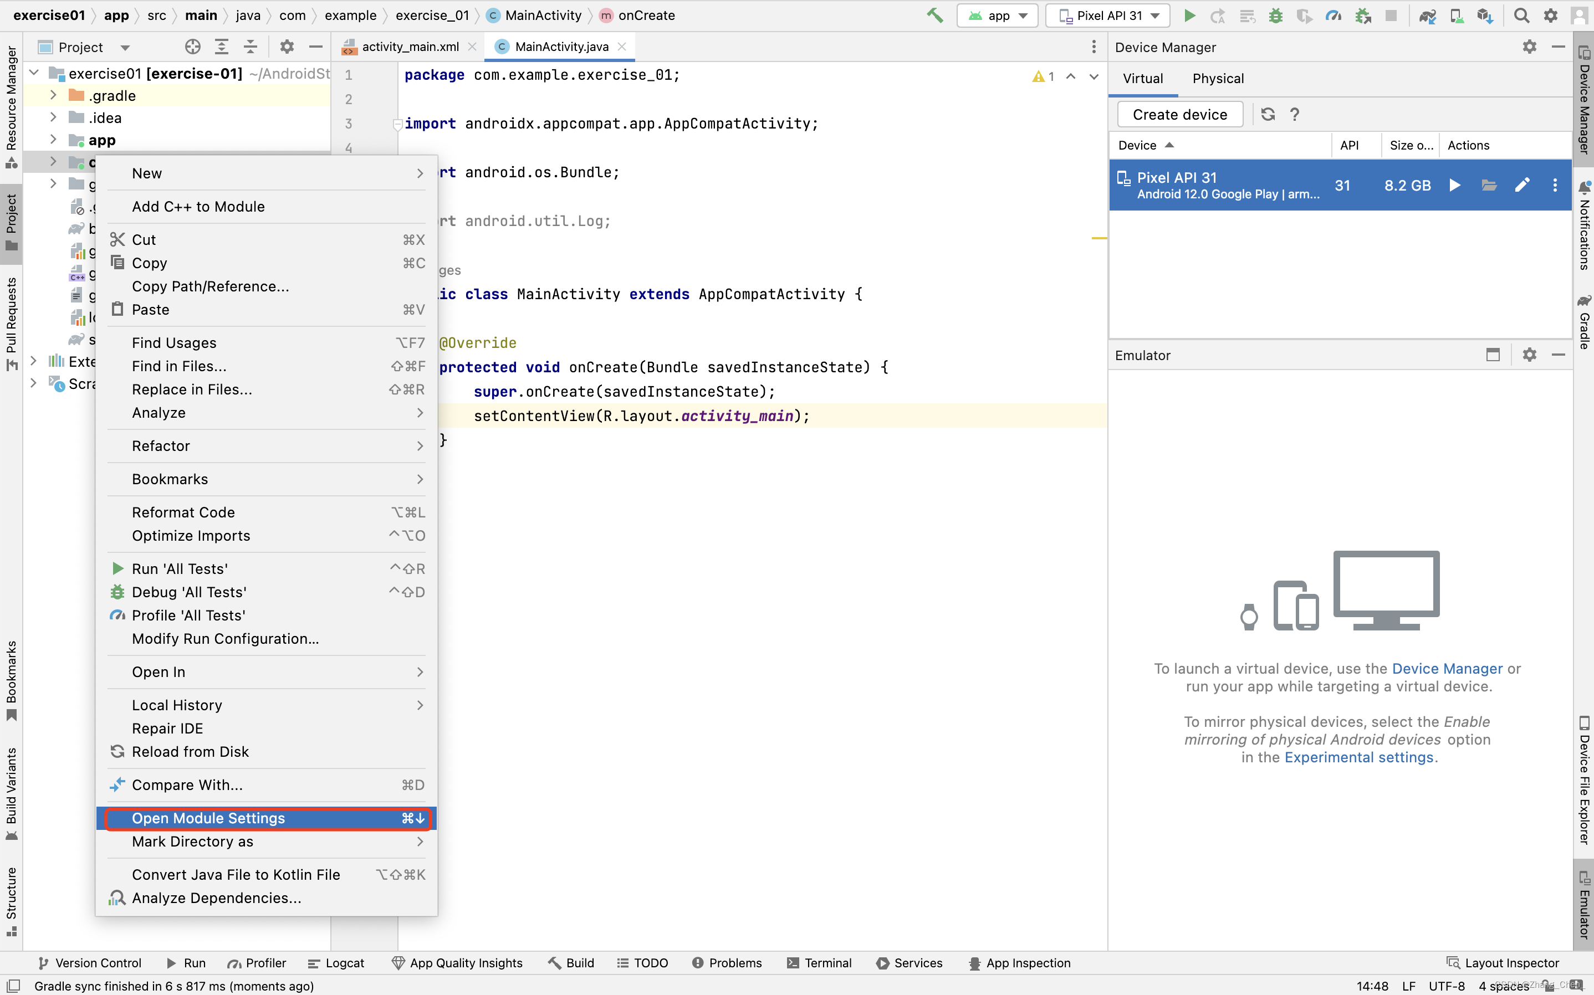1594x995 pixels.
Task: Click the Profile app gauge icon
Action: (x=1334, y=15)
